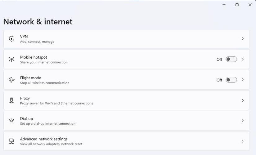
Task: Enable the Flight mode switch
Action: pyautogui.click(x=231, y=80)
